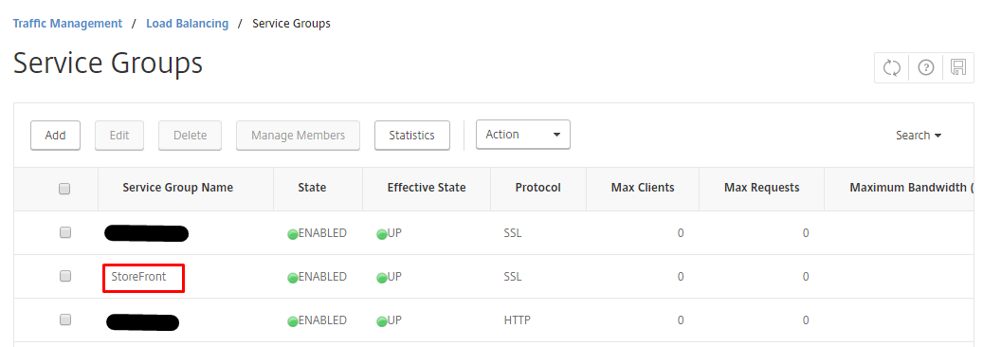The height and width of the screenshot is (347, 1001).
Task: Open the help question mark icon
Action: 926,67
